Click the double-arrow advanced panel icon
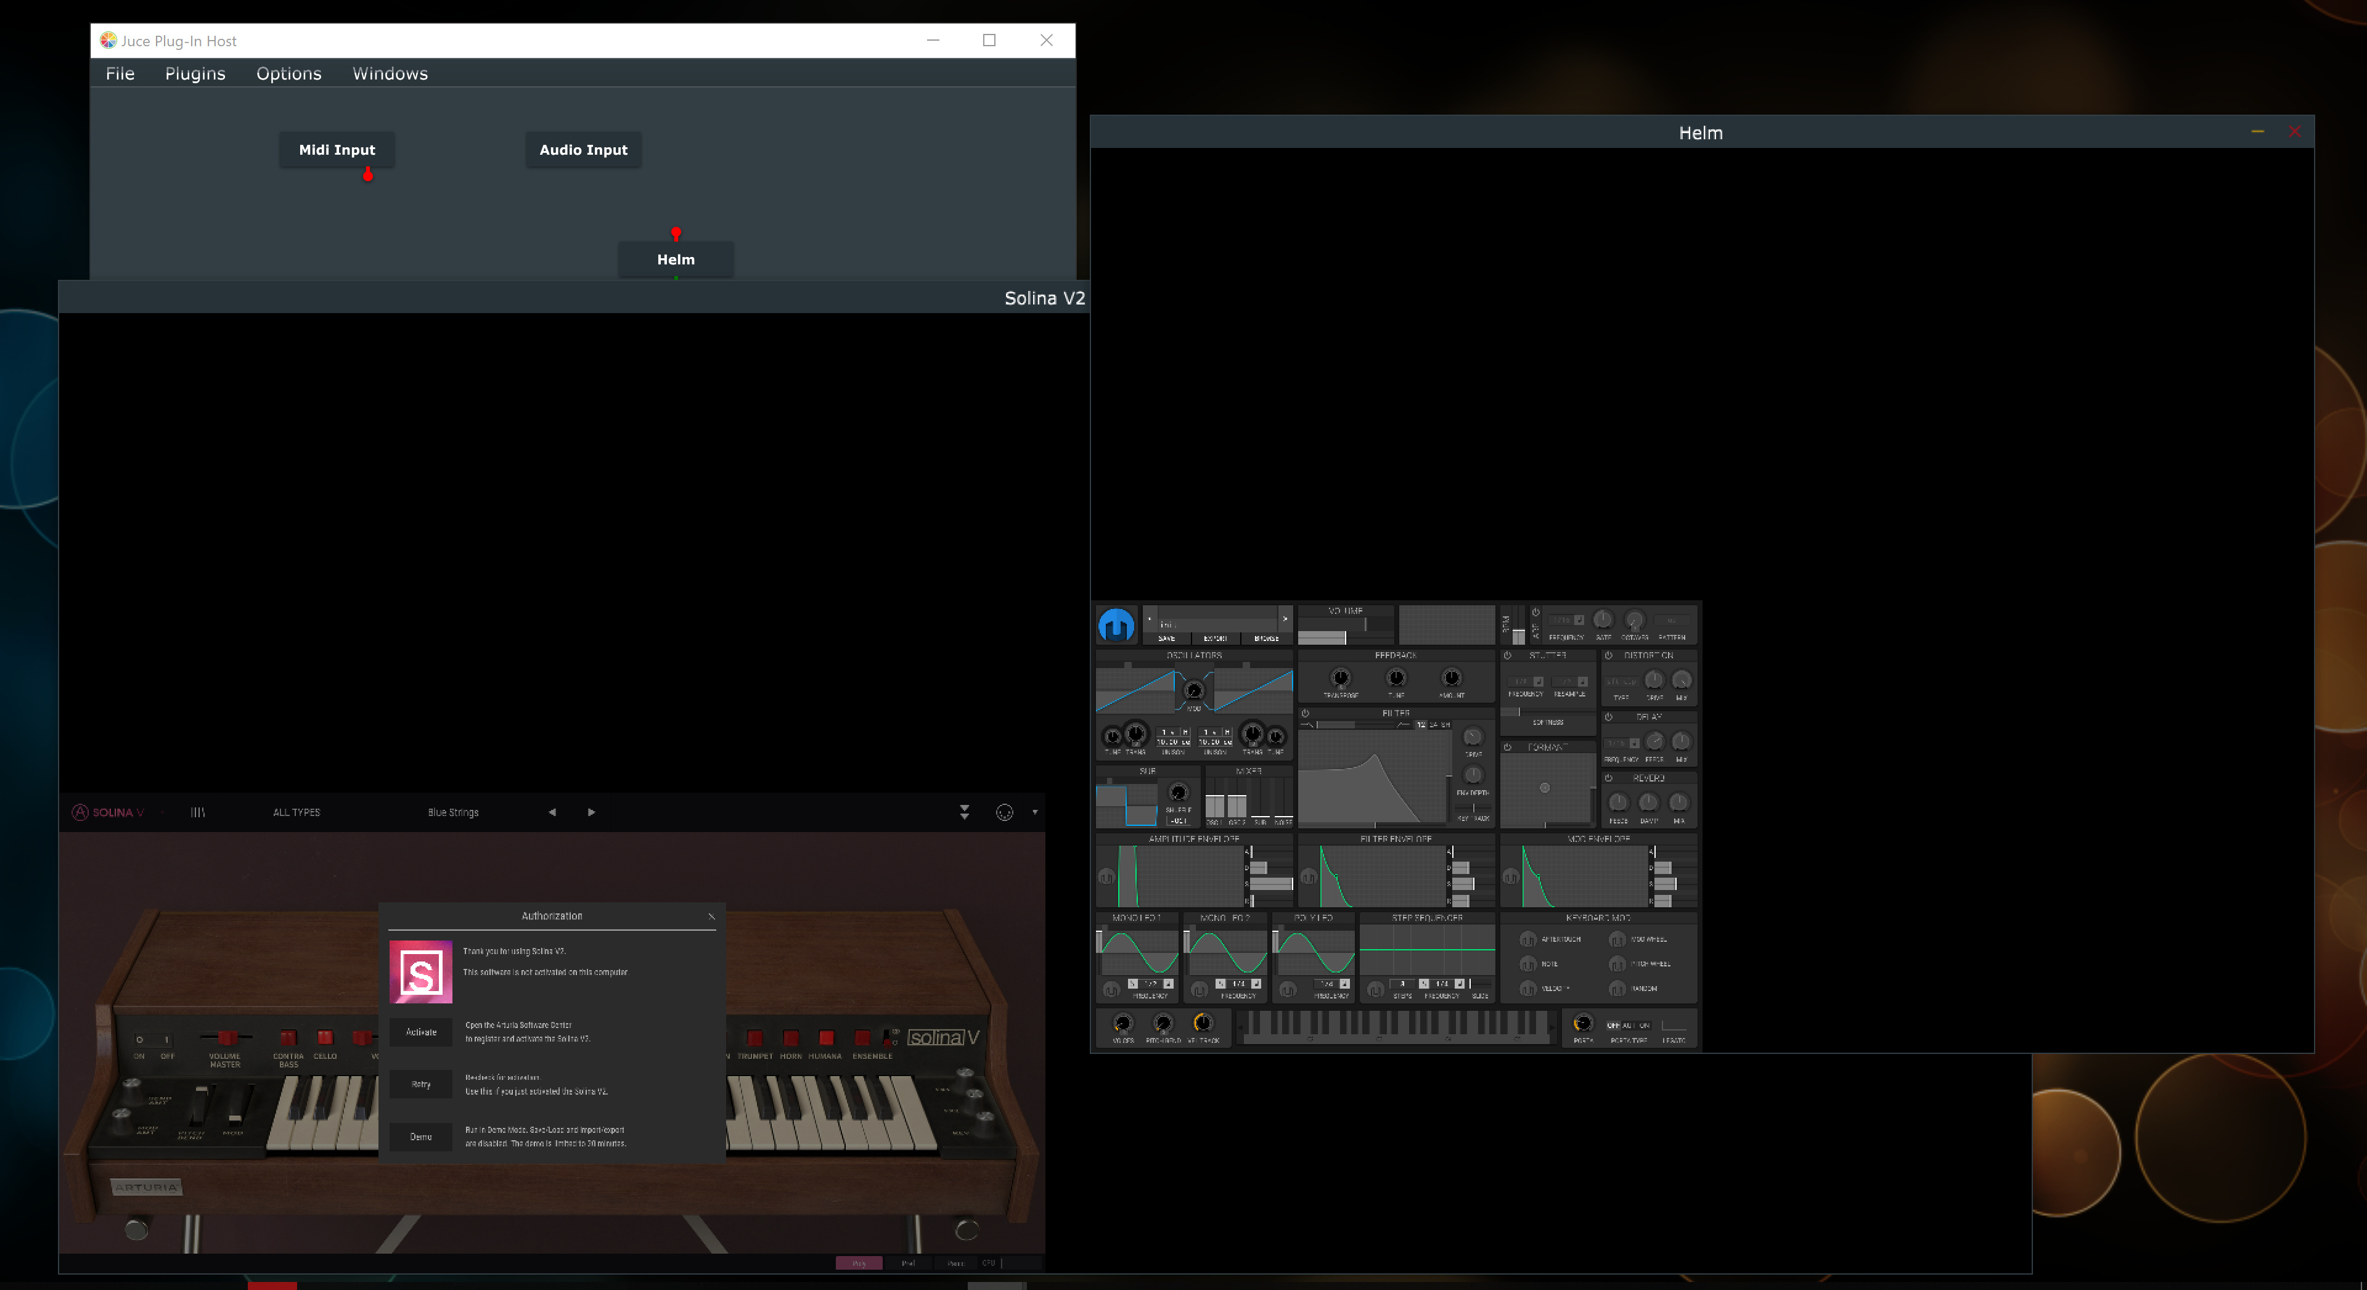Image resolution: width=2367 pixels, height=1290 pixels. 965,812
